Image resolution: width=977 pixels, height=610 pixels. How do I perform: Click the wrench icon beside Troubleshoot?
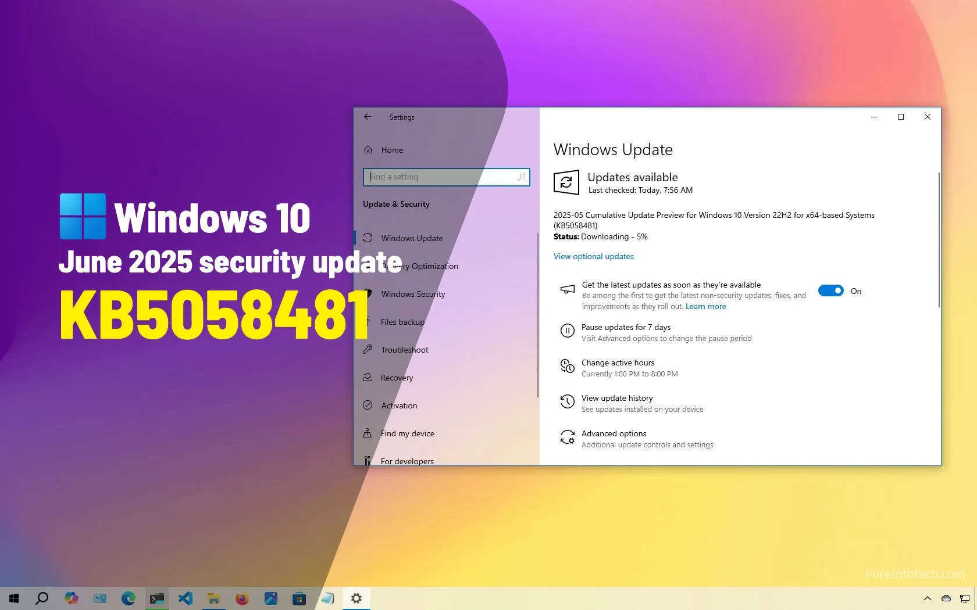pyautogui.click(x=368, y=349)
